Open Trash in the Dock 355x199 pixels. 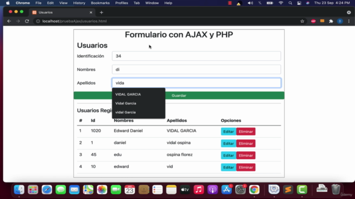click(x=336, y=189)
